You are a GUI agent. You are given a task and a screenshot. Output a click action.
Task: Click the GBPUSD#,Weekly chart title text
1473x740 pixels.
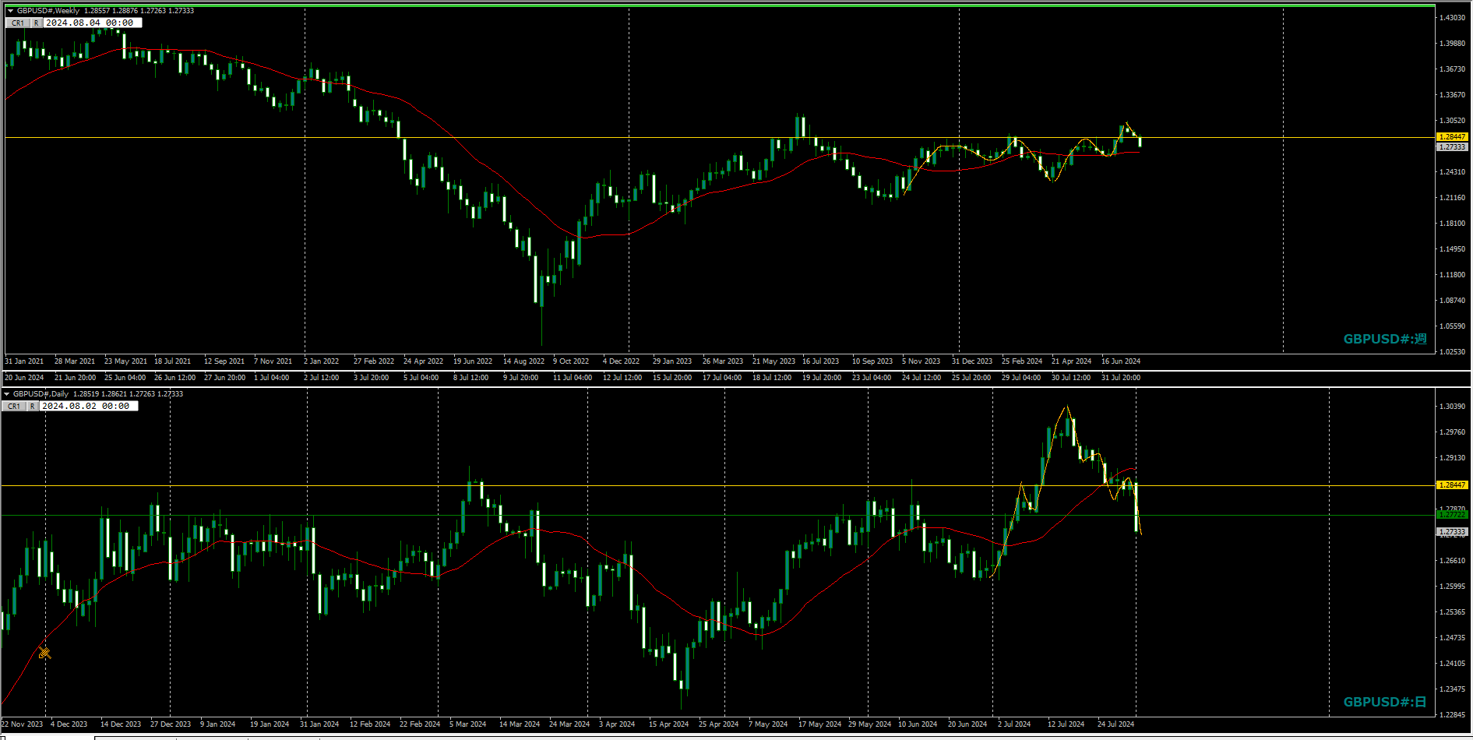(48, 11)
